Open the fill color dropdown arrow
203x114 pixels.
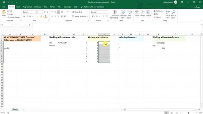43,16
